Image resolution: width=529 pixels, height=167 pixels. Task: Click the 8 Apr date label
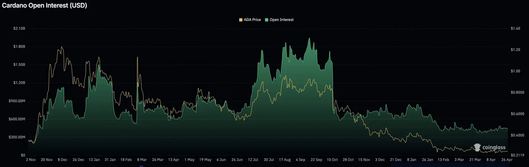tap(491, 160)
